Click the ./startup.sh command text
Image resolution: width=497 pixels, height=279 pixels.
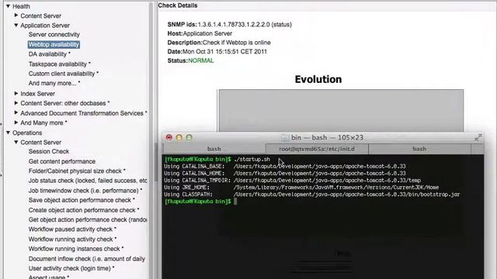point(252,159)
